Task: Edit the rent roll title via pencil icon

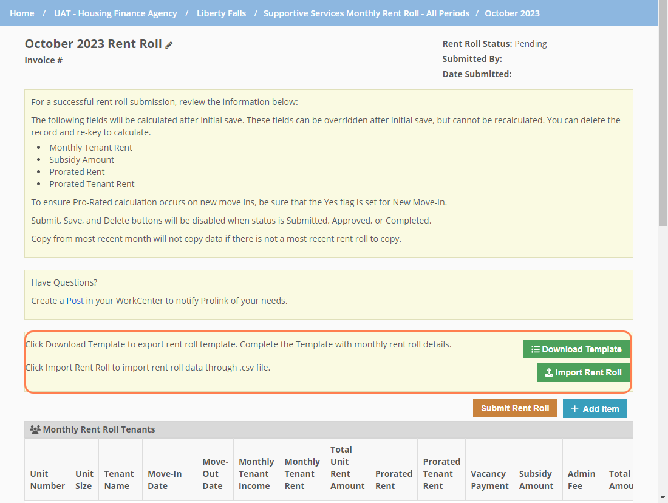Action: [x=169, y=43]
